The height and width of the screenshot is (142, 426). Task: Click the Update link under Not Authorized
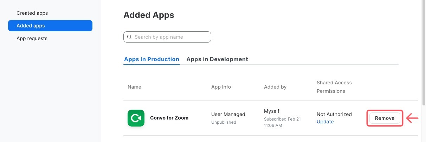tap(325, 122)
